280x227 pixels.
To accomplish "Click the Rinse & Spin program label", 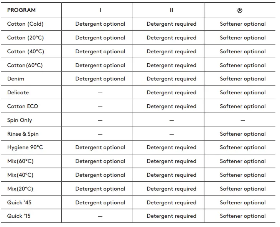I will click(x=23, y=134).
